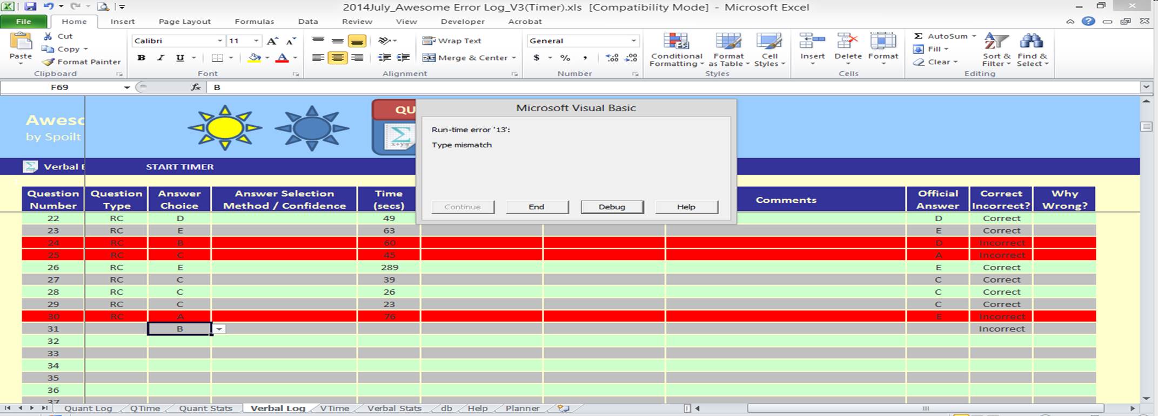Click Increase Decimal icon
The width and height of the screenshot is (1158, 416).
[612, 58]
